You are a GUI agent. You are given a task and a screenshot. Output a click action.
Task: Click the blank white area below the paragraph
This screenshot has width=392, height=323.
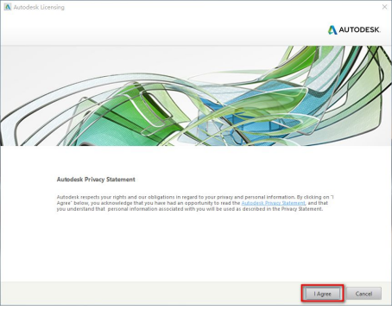(x=196, y=248)
